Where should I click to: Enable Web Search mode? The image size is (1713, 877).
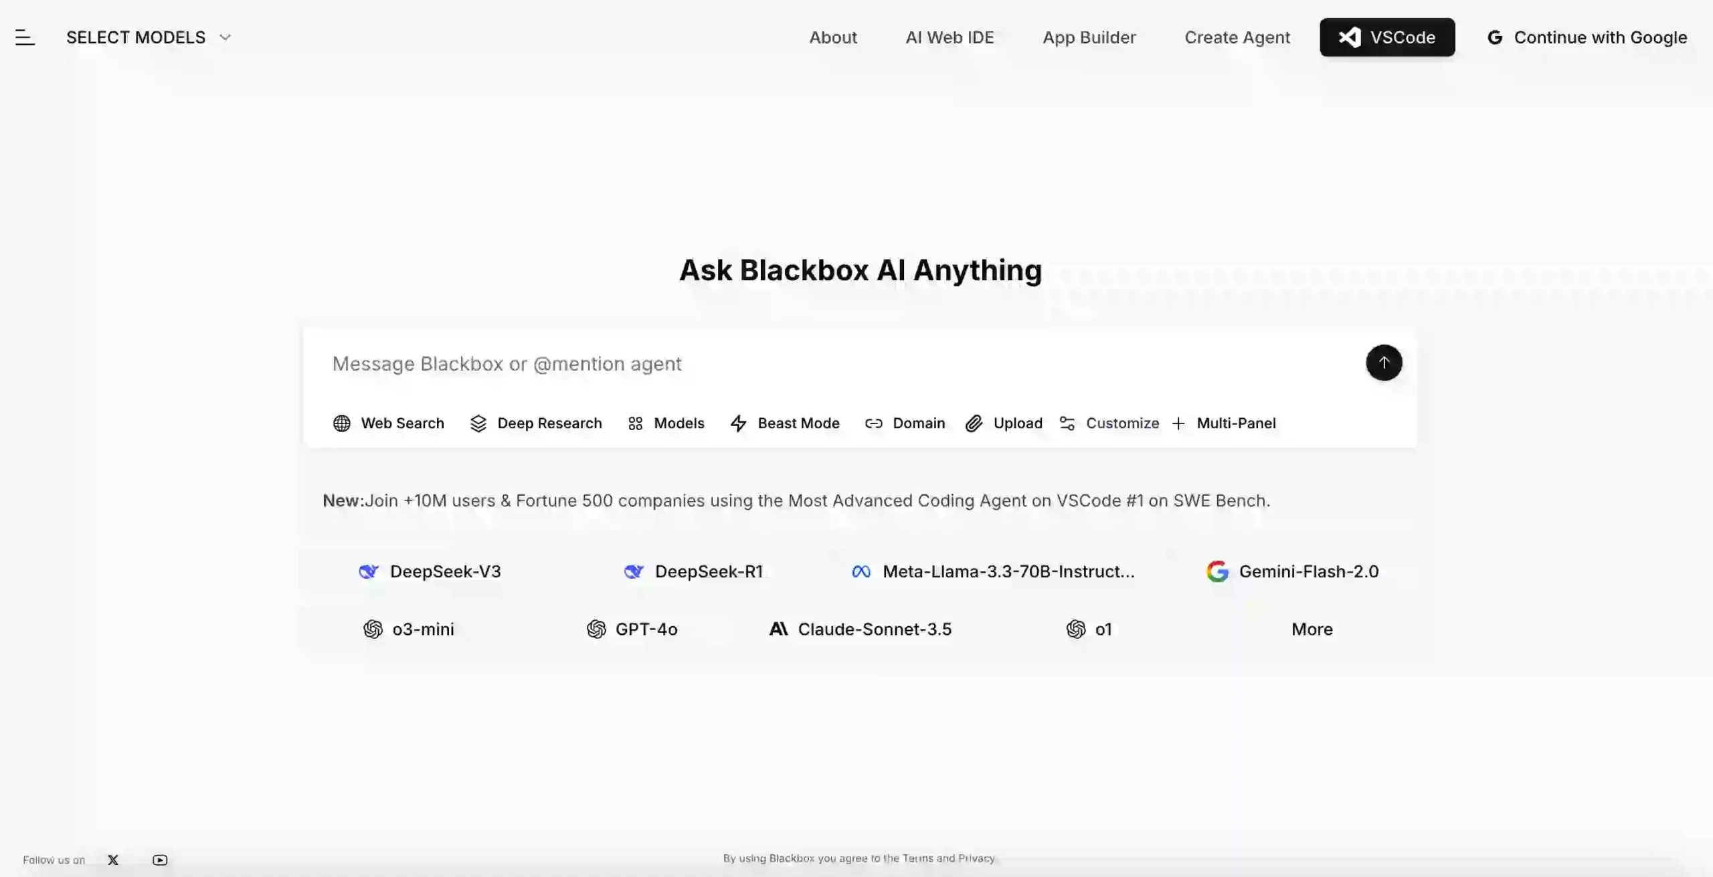pyautogui.click(x=388, y=423)
